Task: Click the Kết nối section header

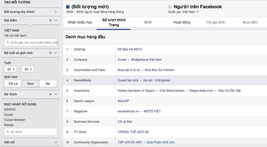Action: 31,142
